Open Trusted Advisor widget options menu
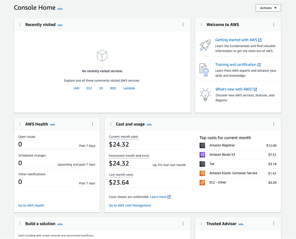Image resolution: width=296 pixels, height=239 pixels. click(274, 223)
